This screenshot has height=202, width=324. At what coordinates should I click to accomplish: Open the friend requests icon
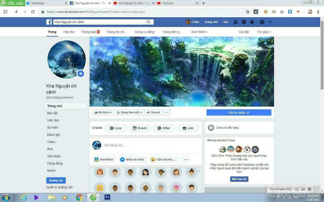[236, 22]
